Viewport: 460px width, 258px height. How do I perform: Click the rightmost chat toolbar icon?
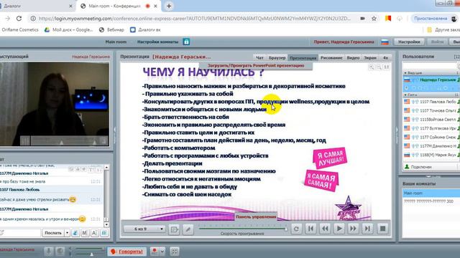[104, 233]
